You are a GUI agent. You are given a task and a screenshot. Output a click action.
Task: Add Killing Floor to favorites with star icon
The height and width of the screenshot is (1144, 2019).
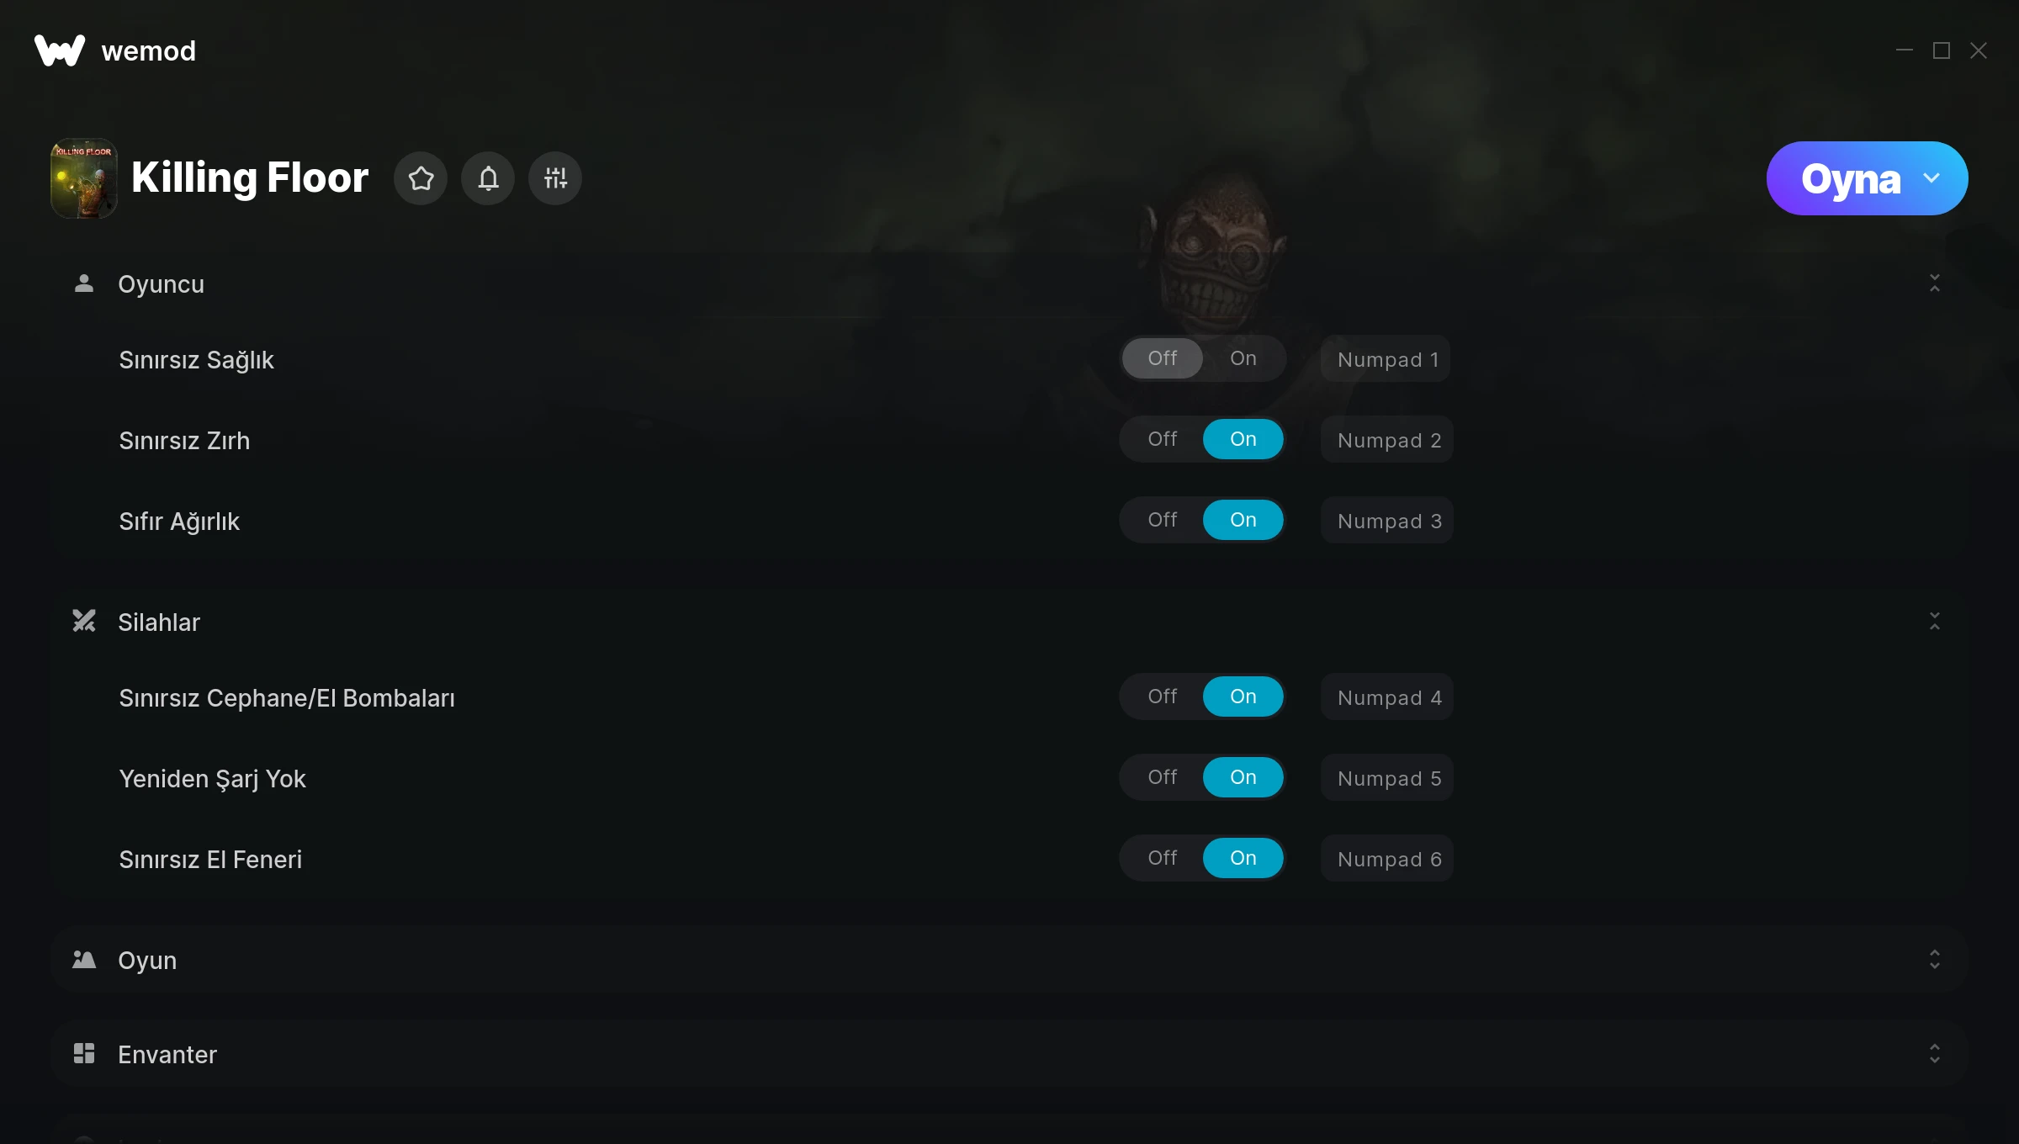(421, 178)
